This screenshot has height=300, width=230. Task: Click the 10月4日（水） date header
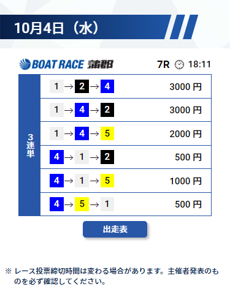[57, 28]
